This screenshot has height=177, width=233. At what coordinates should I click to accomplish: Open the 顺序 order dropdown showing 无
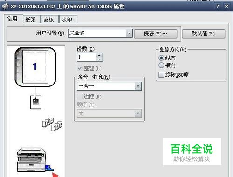tap(110, 113)
